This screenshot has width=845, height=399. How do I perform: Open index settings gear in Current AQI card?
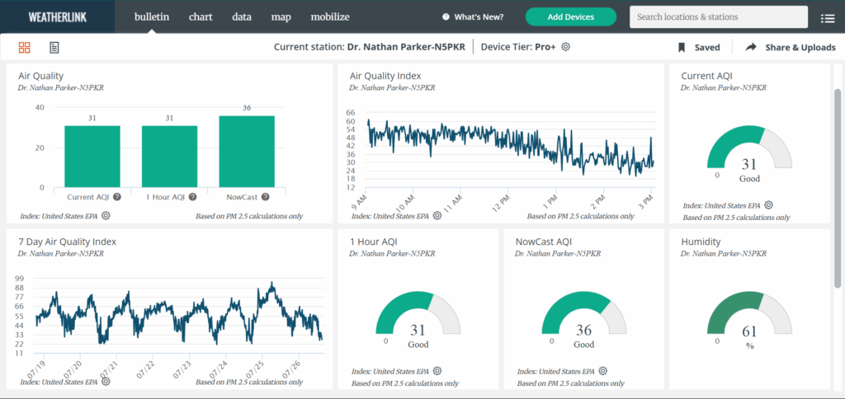coord(768,205)
